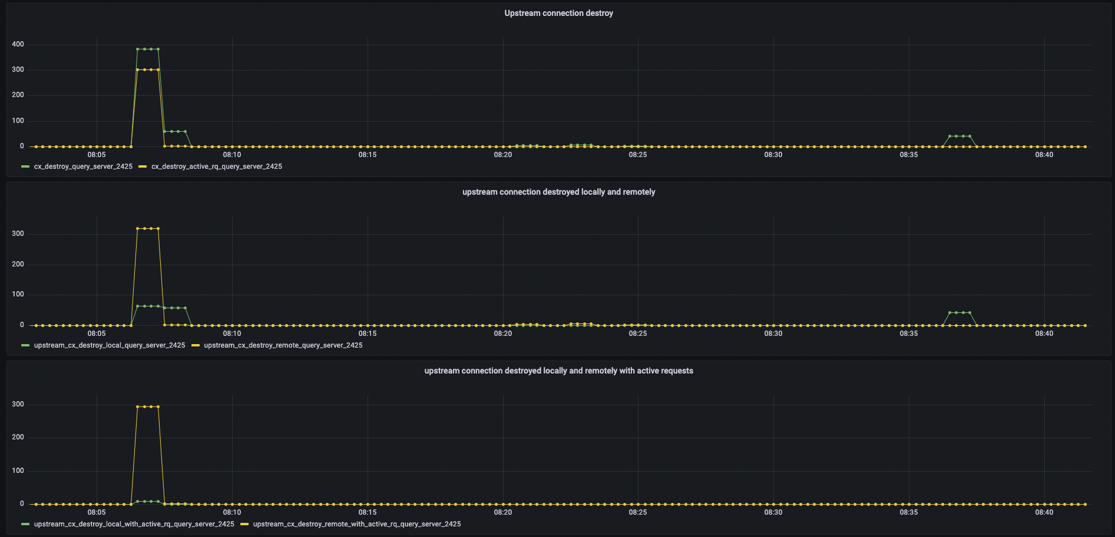Click the yellow swatch of upstream_cx_destroy_remote_query_server_2425
Viewport: 1115px width, 537px height.
point(195,345)
